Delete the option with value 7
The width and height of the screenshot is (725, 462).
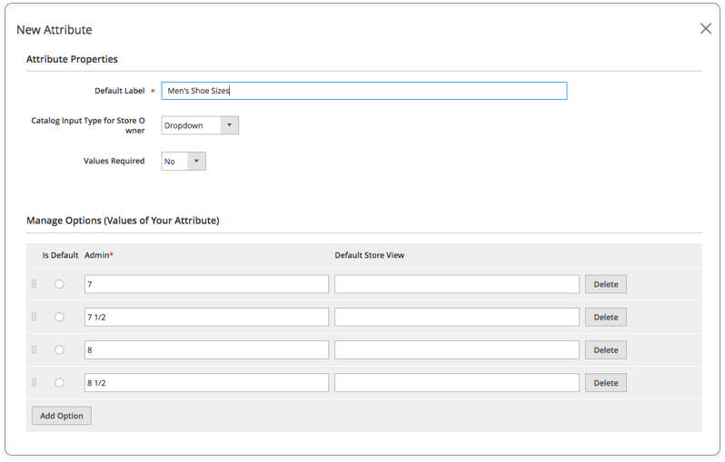(606, 284)
